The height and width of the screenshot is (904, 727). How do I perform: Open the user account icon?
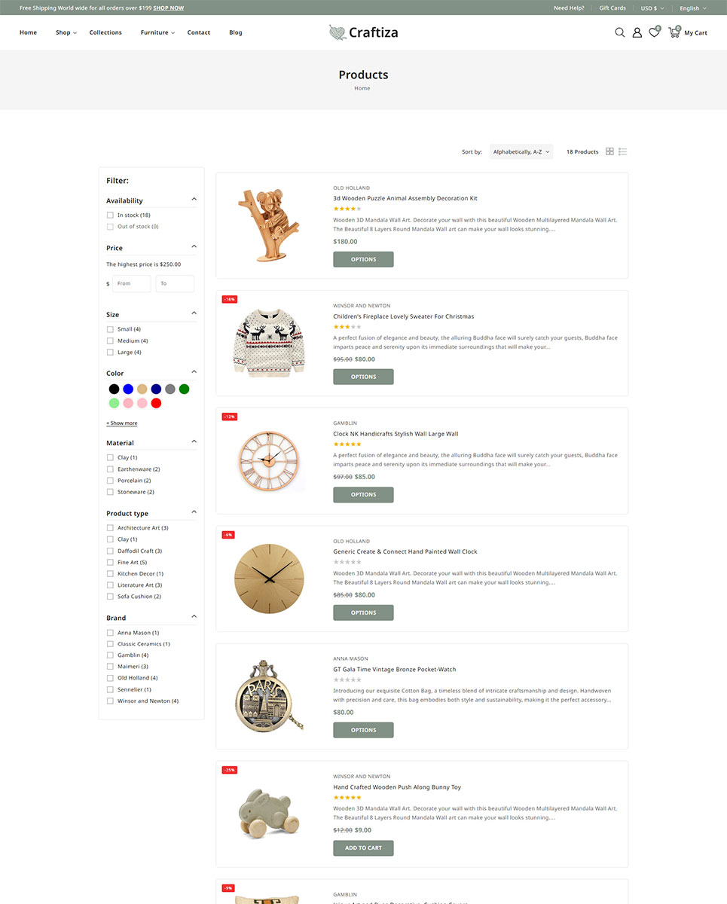(637, 32)
